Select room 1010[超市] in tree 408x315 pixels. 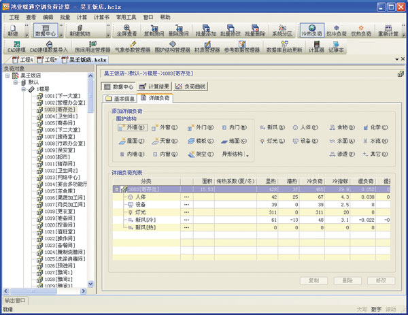click(x=57, y=157)
